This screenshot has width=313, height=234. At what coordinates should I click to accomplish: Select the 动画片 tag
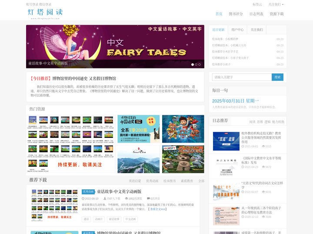click(x=99, y=219)
